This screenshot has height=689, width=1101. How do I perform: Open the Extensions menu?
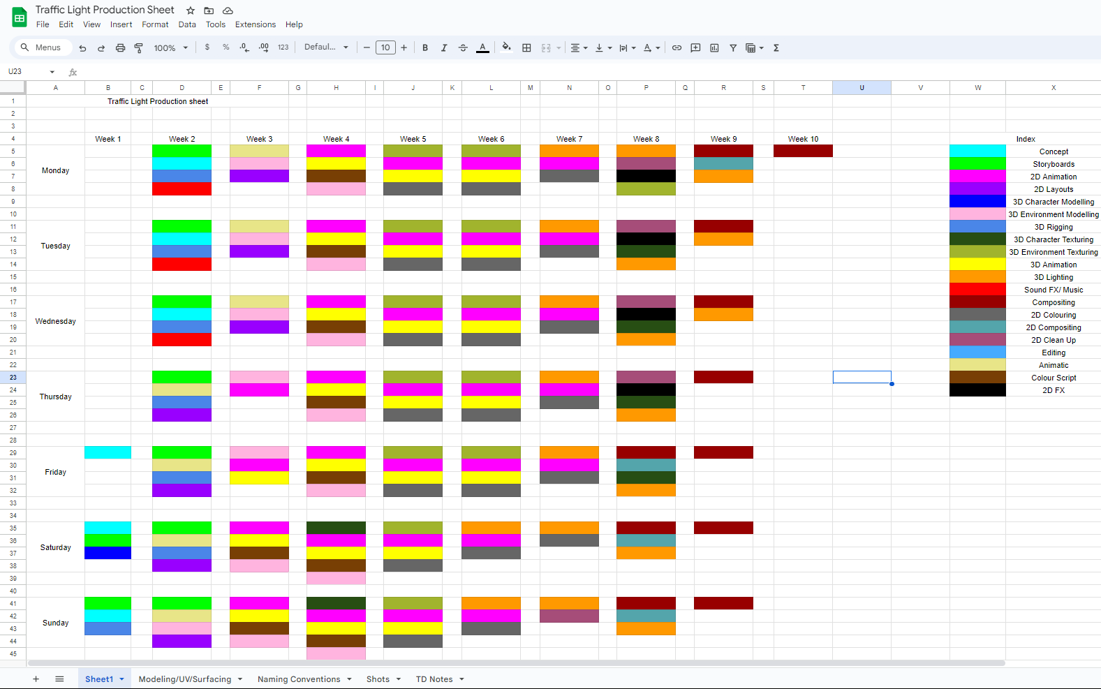256,24
